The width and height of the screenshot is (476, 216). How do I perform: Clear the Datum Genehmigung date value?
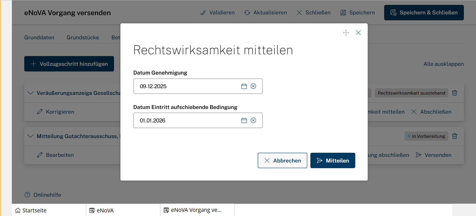[x=253, y=86]
